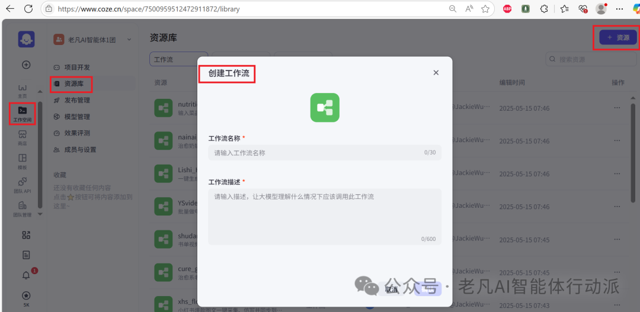Screen dimensions: 640x312
Task: Open 团队 API in the left sidebar
Action: [23, 185]
